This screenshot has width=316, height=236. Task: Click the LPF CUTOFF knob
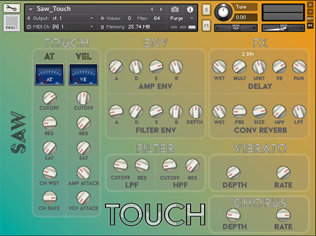point(121,165)
